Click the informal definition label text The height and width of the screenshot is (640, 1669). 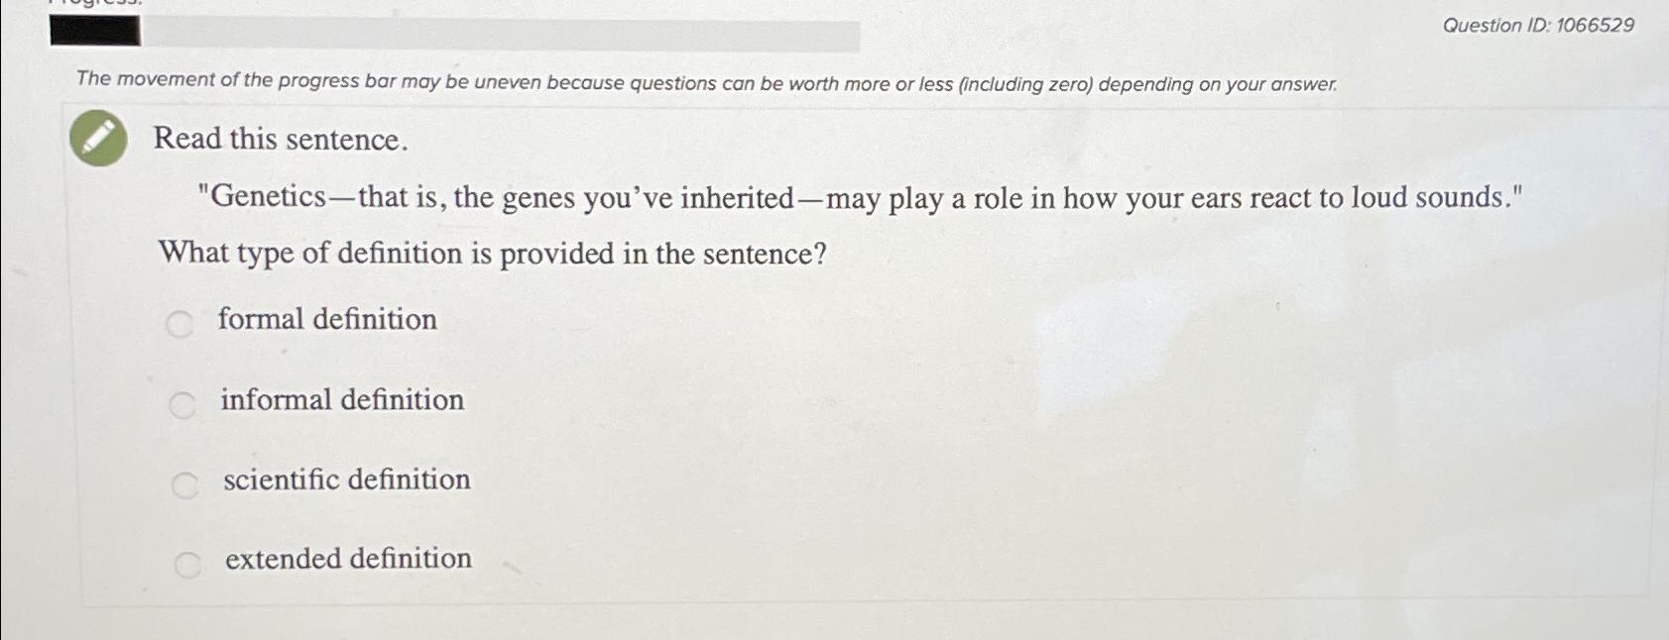point(341,400)
